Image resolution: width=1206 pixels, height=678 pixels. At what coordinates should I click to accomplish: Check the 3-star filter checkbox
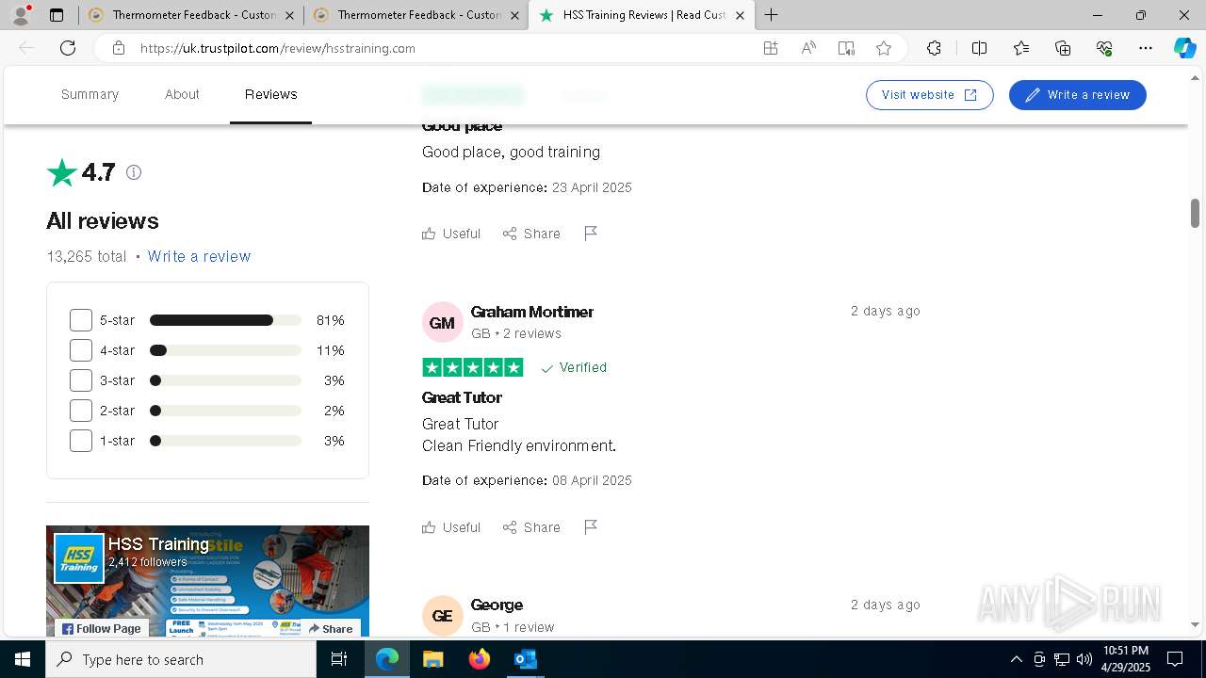click(x=81, y=380)
